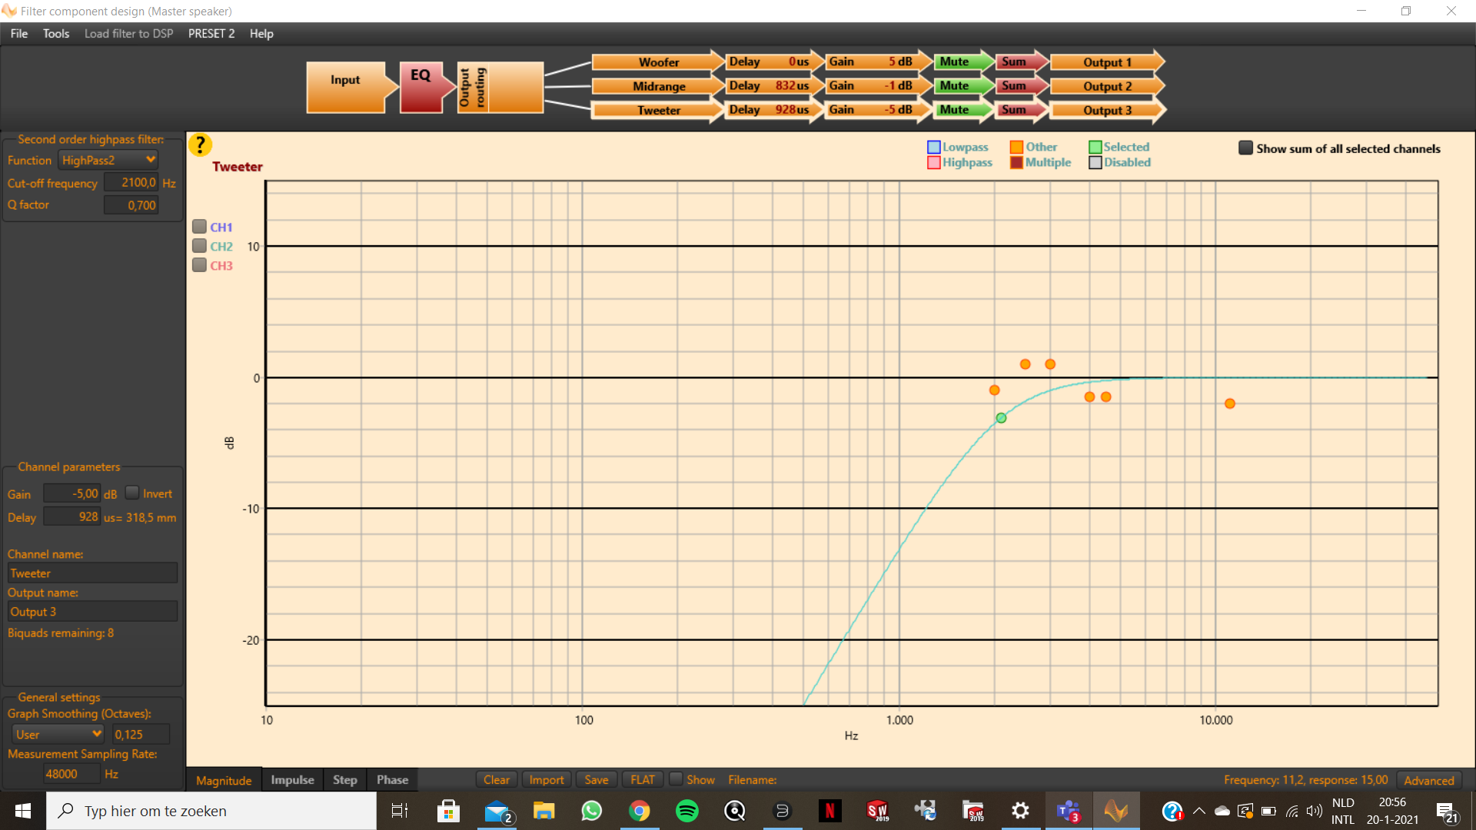
Task: Open Netflix from the taskbar
Action: pyautogui.click(x=829, y=811)
